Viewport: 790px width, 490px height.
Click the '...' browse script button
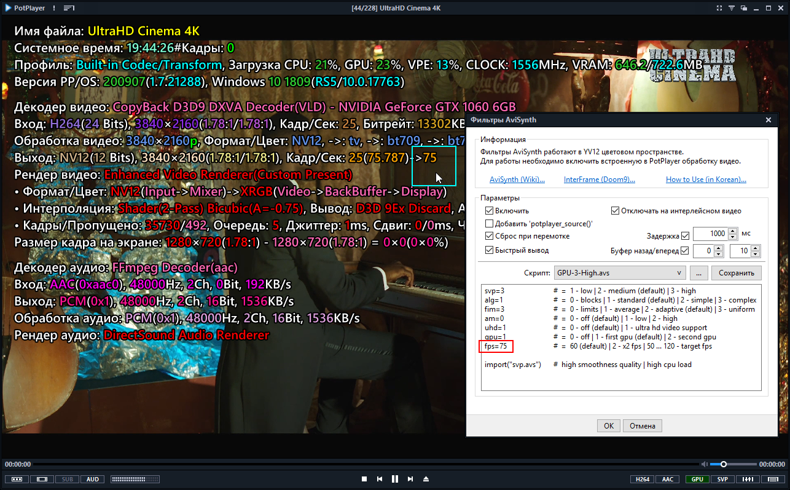(x=699, y=272)
